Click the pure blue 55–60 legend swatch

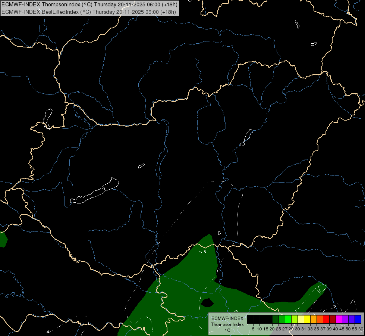tap(358, 319)
